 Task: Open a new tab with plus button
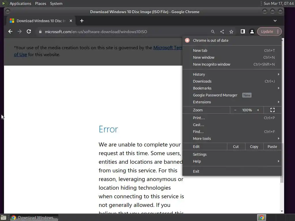[x=82, y=21]
